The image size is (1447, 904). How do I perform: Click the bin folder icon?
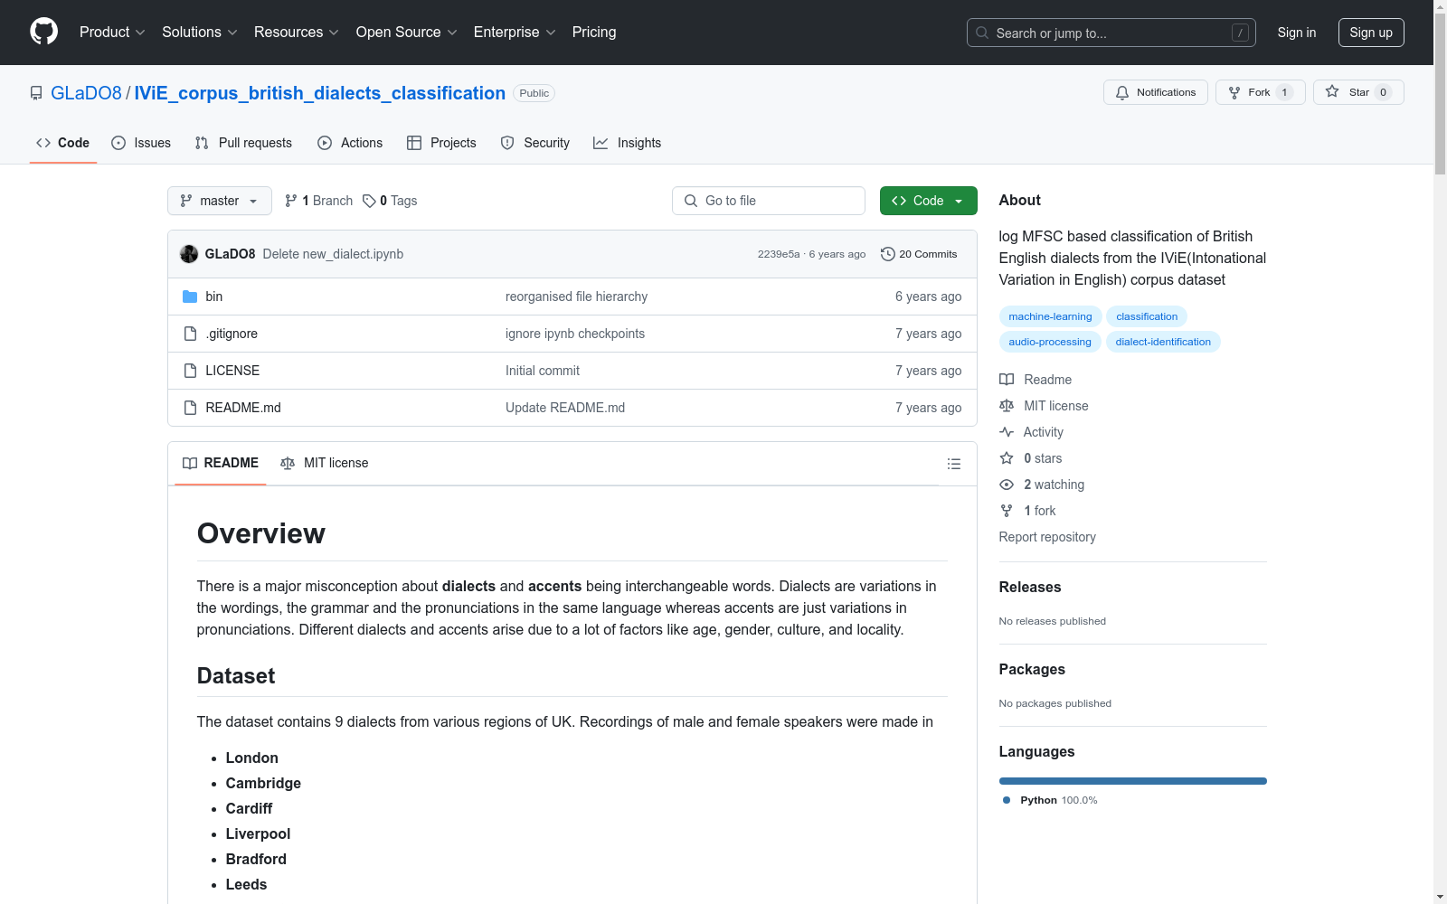tap(190, 297)
